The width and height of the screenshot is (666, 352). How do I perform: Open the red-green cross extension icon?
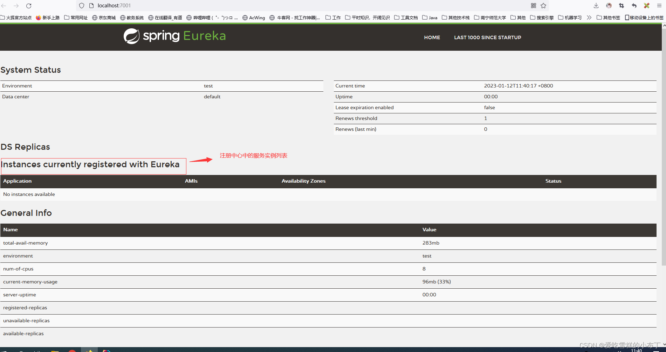[647, 6]
